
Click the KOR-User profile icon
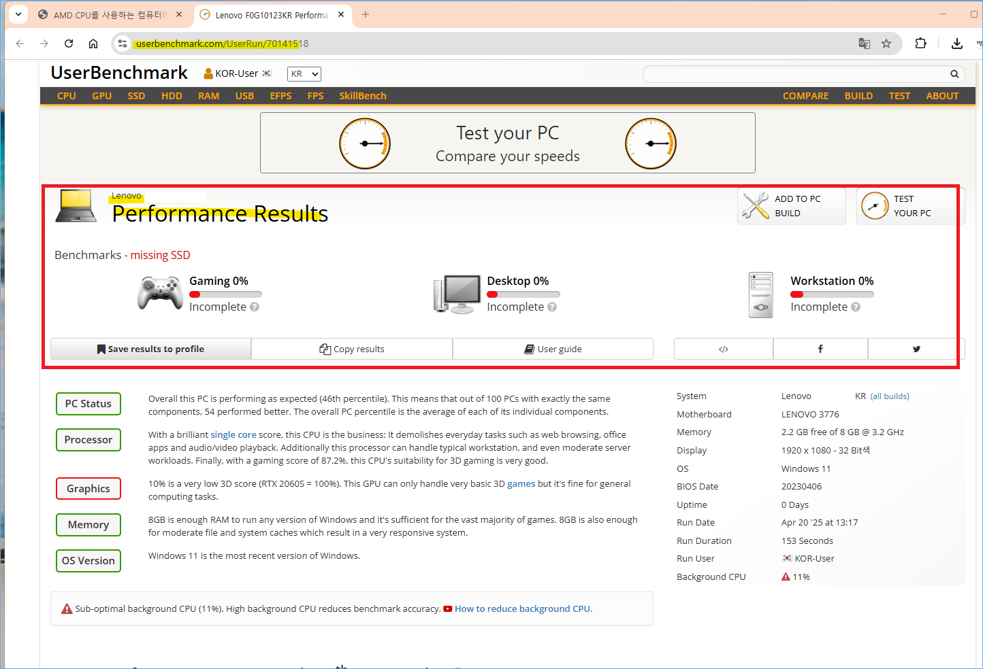(208, 73)
